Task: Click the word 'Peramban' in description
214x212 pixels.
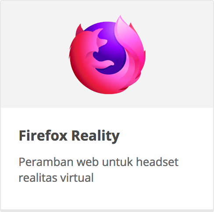Action: coord(46,162)
